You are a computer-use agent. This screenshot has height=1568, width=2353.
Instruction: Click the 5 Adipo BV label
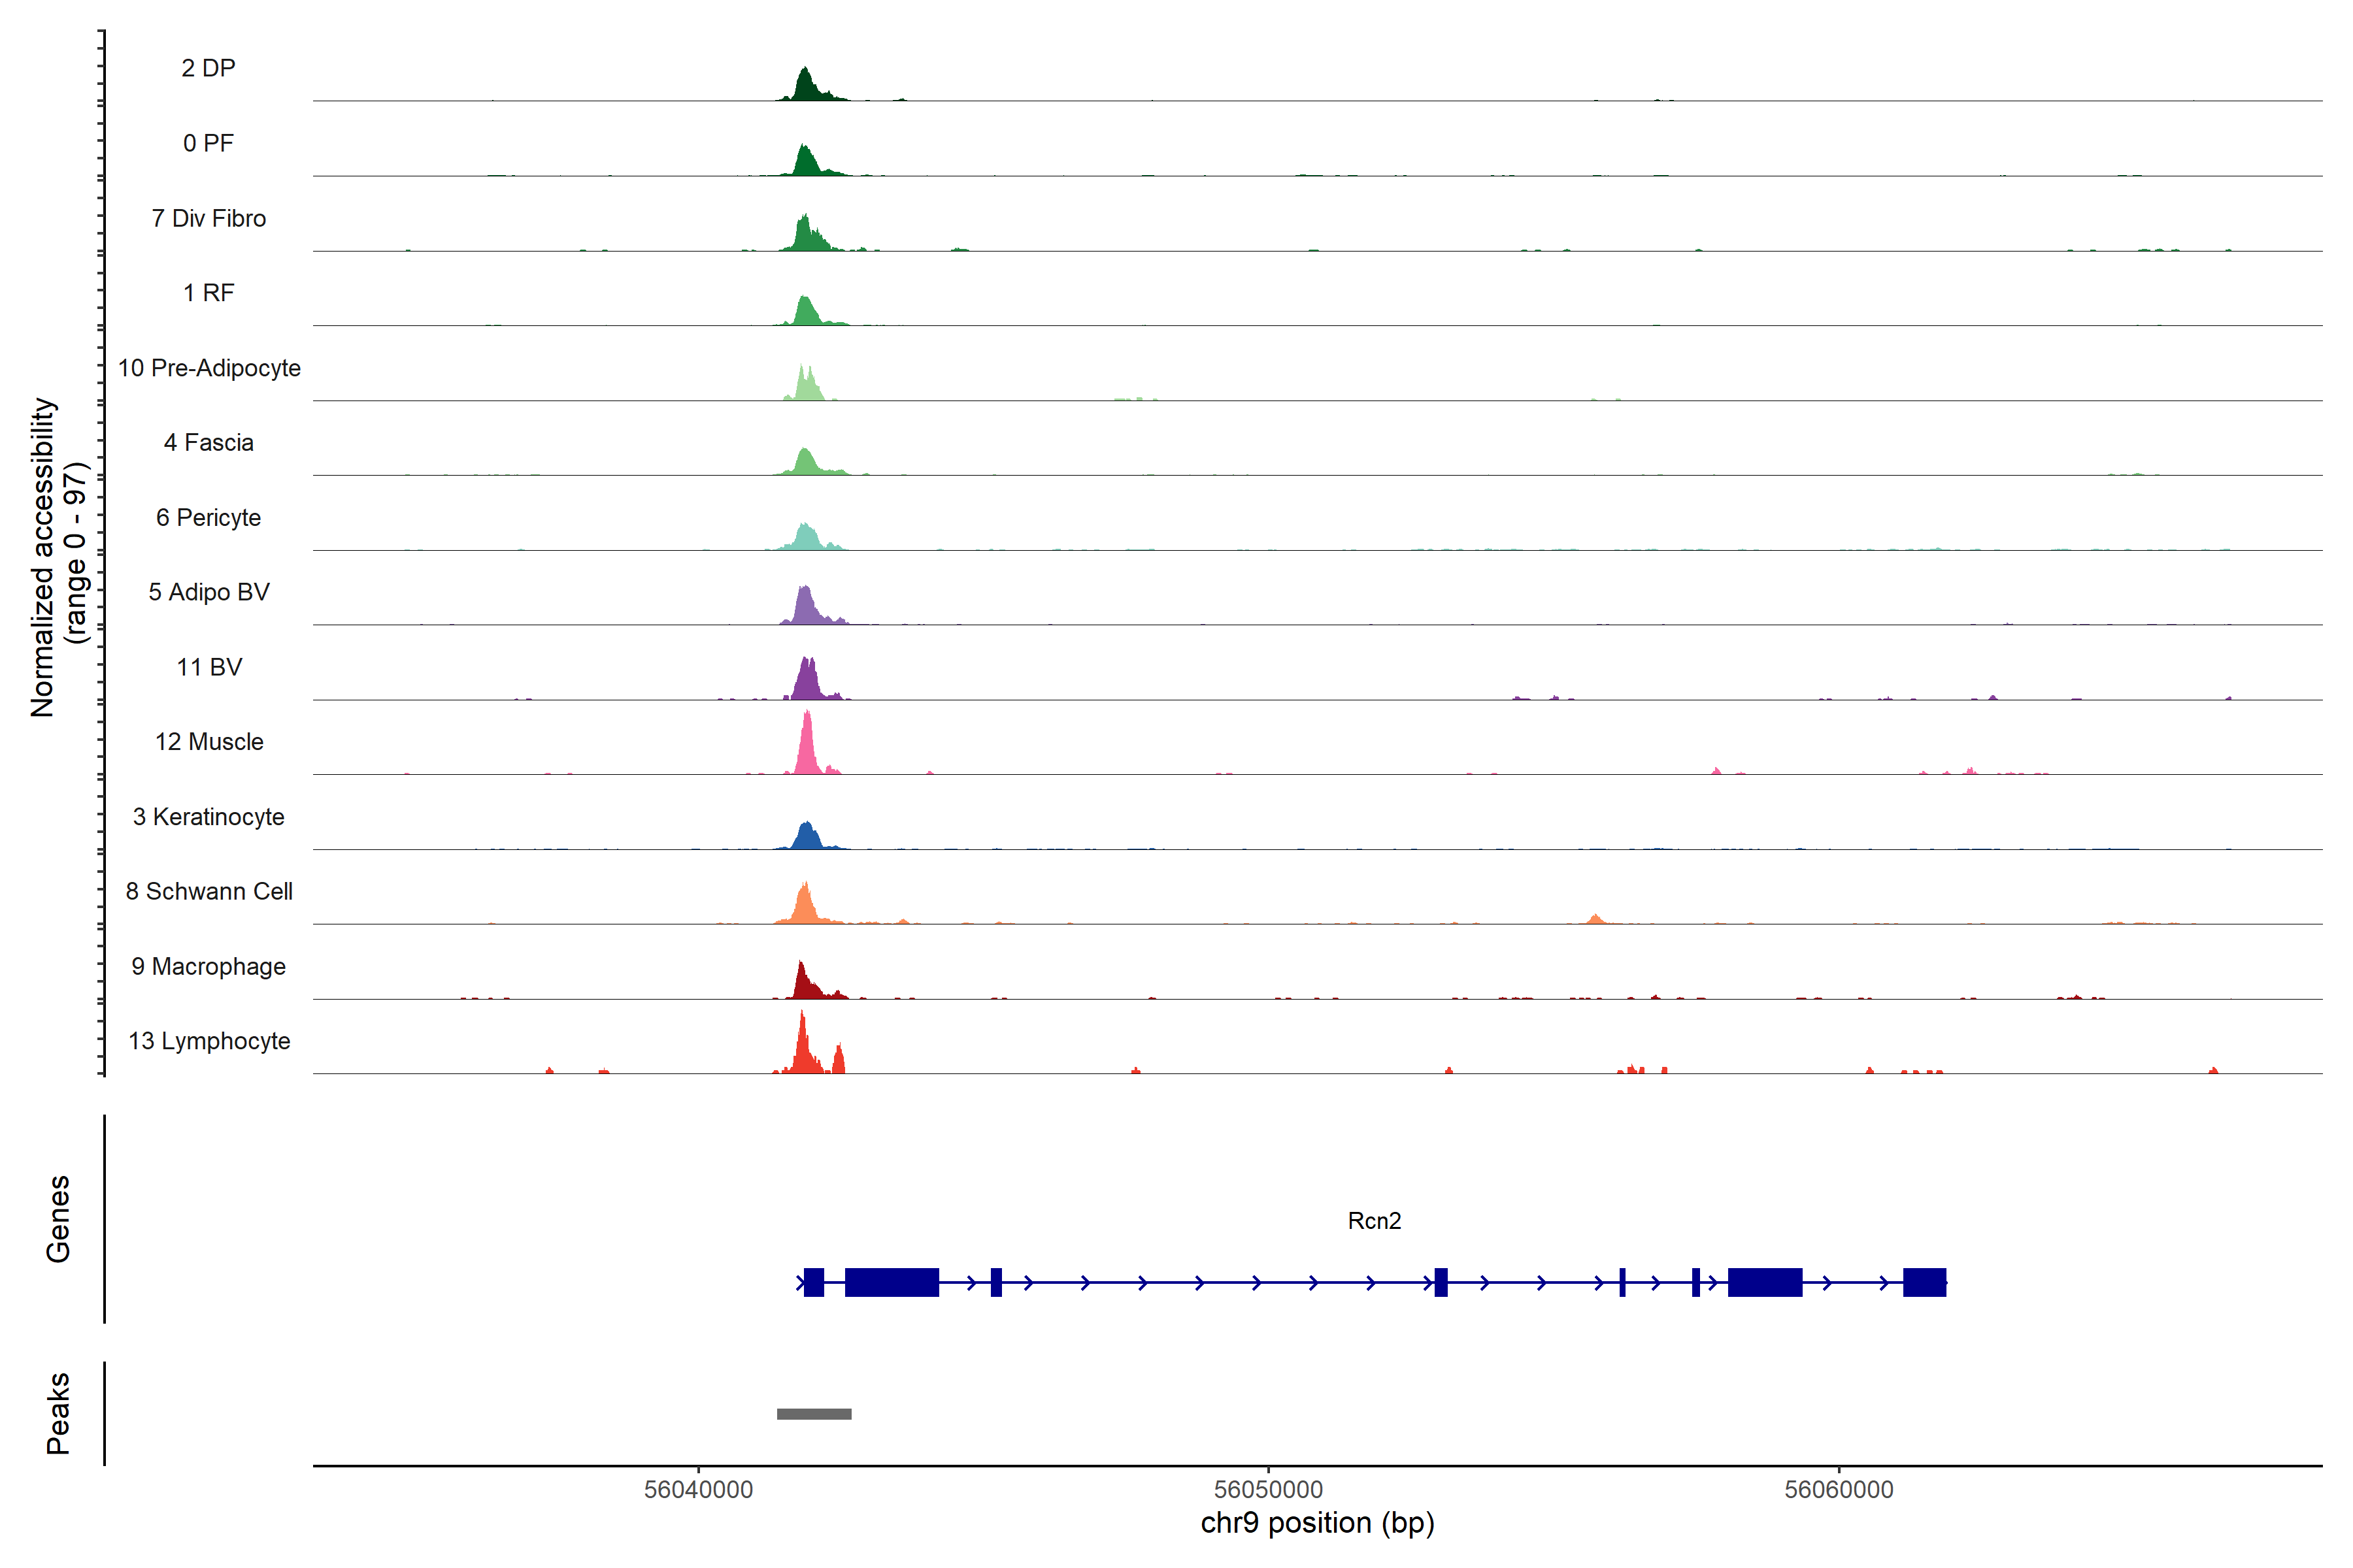[208, 592]
